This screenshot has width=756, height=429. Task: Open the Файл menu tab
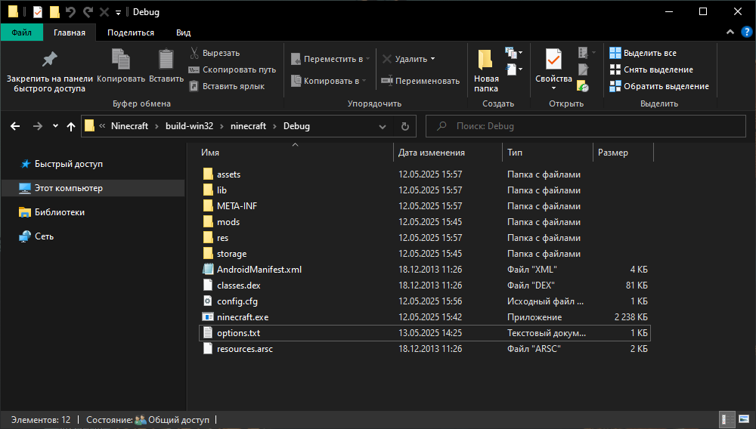(21, 32)
